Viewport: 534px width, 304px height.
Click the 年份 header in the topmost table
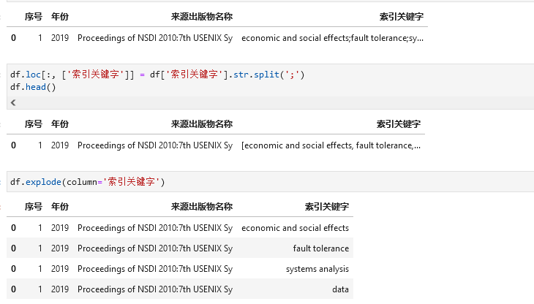coord(60,17)
